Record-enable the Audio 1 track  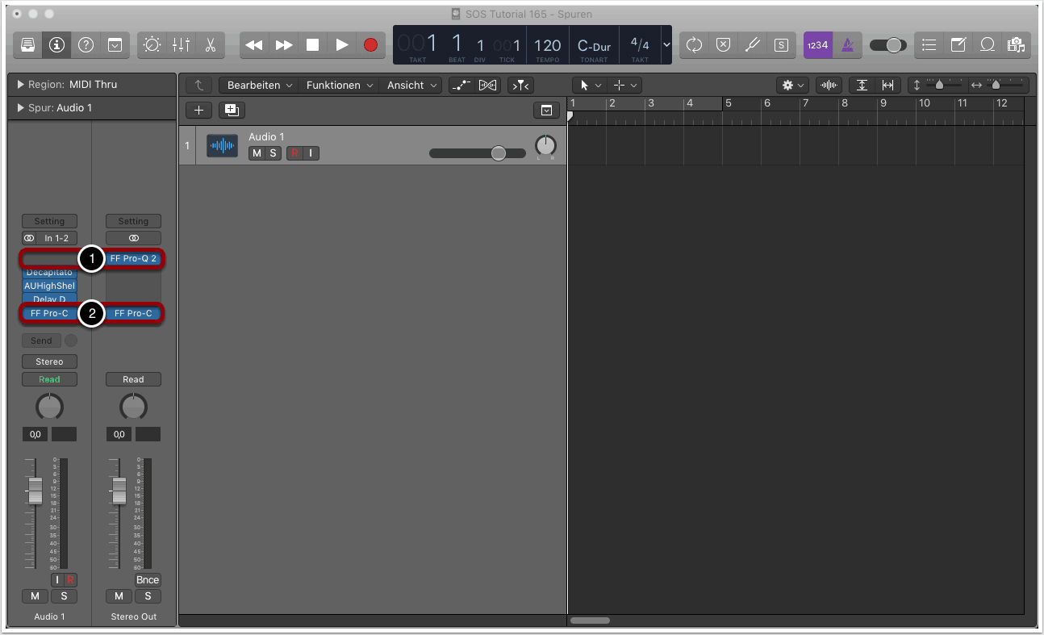(x=294, y=153)
